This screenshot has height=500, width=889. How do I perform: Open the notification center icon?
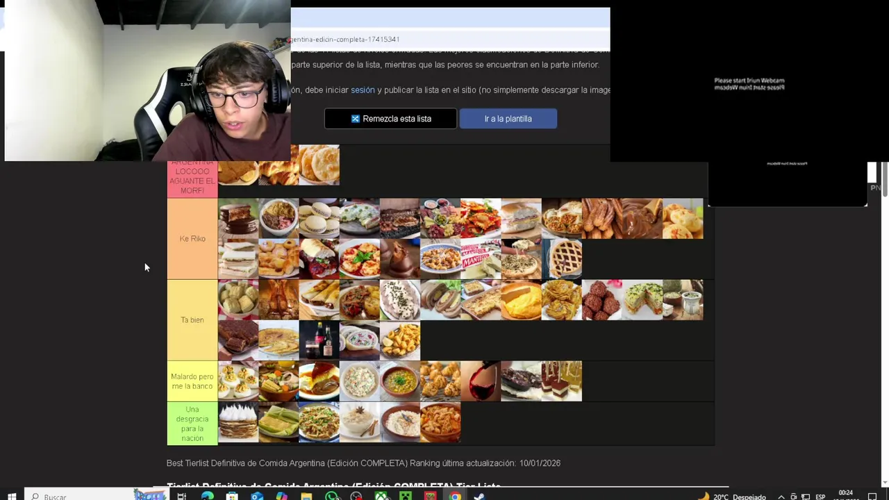[x=873, y=497]
